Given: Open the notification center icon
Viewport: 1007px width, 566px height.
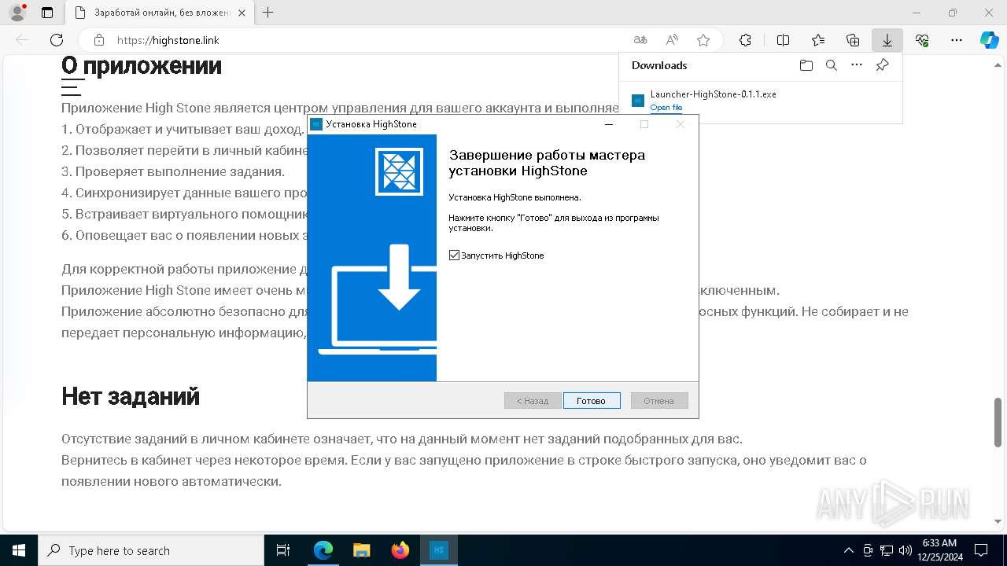Looking at the screenshot, I should (x=981, y=550).
